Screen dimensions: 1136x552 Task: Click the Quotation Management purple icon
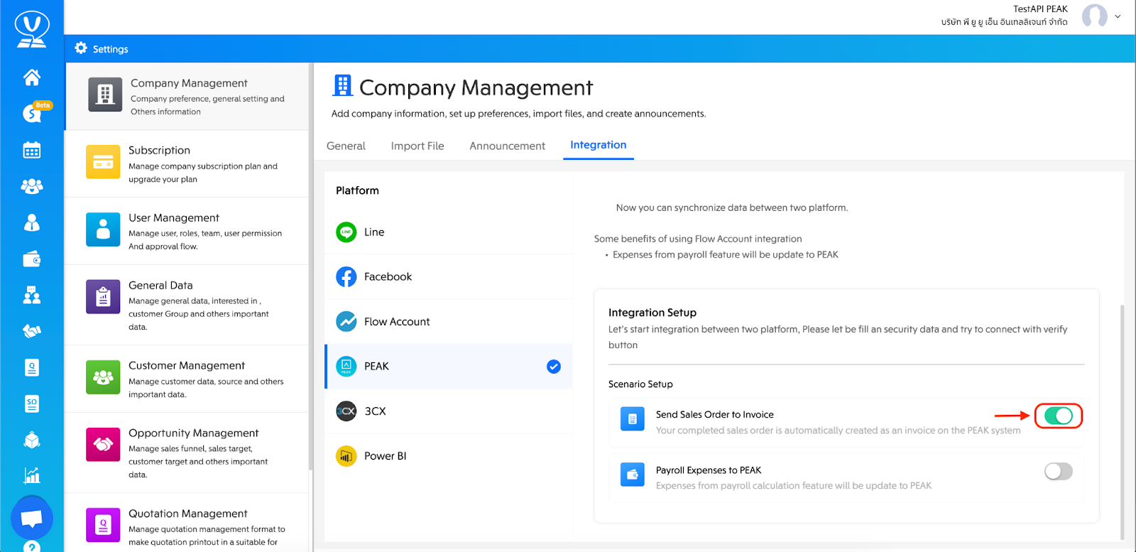point(103,525)
